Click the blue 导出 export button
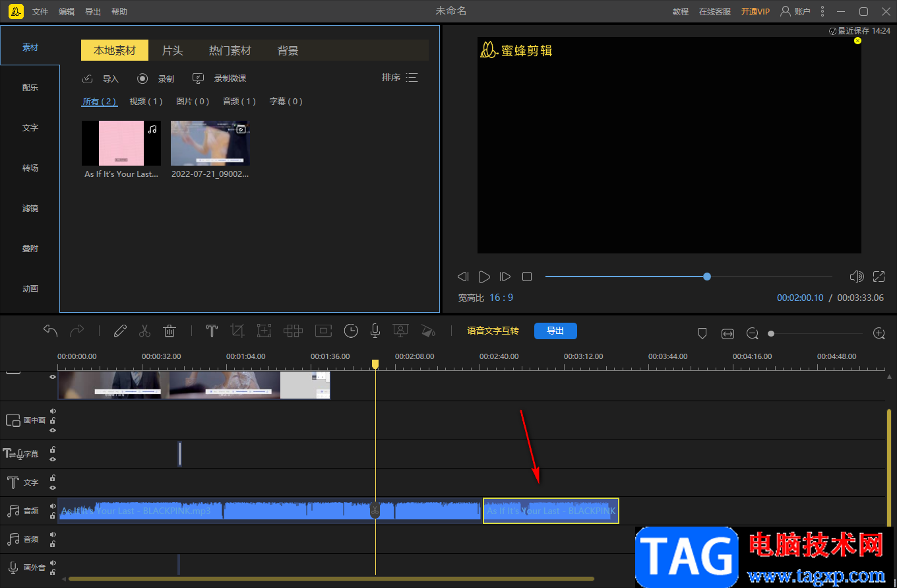897x588 pixels. point(555,331)
